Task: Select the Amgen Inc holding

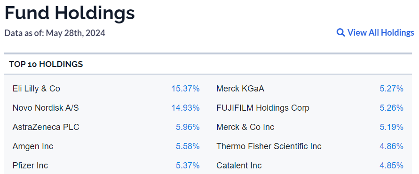Action: tap(33, 146)
